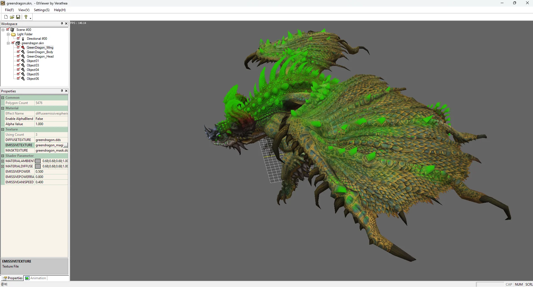The width and height of the screenshot is (533, 287).
Task: Click the Help question mark icon
Action: point(26,17)
